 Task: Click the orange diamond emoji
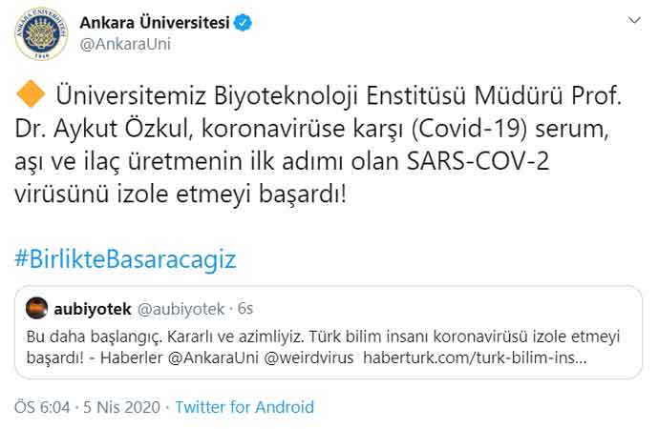pyautogui.click(x=31, y=96)
